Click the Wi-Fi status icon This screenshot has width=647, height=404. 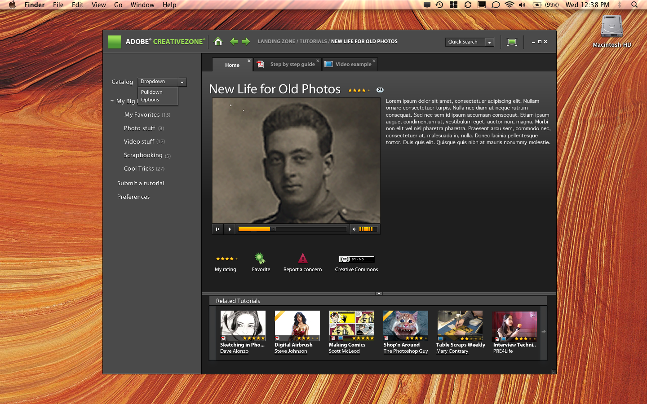coord(509,5)
